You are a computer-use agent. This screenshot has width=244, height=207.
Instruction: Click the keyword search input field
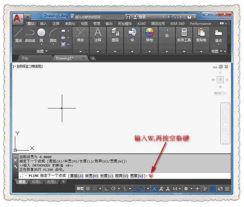click(x=99, y=17)
